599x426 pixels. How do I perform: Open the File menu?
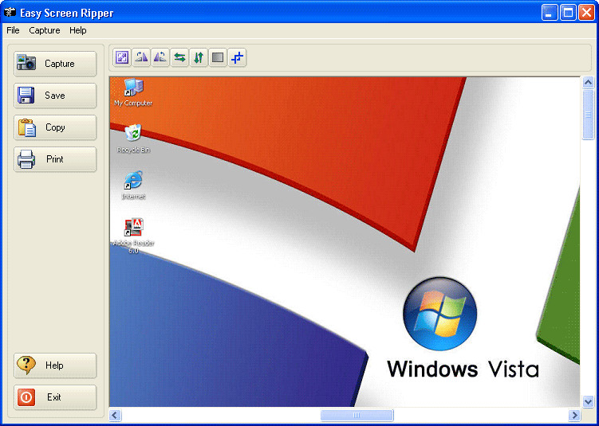pyautogui.click(x=13, y=30)
